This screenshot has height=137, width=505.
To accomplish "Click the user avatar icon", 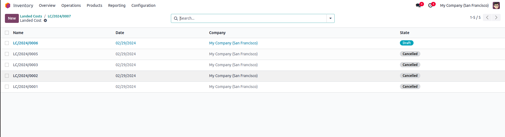I will [496, 5].
